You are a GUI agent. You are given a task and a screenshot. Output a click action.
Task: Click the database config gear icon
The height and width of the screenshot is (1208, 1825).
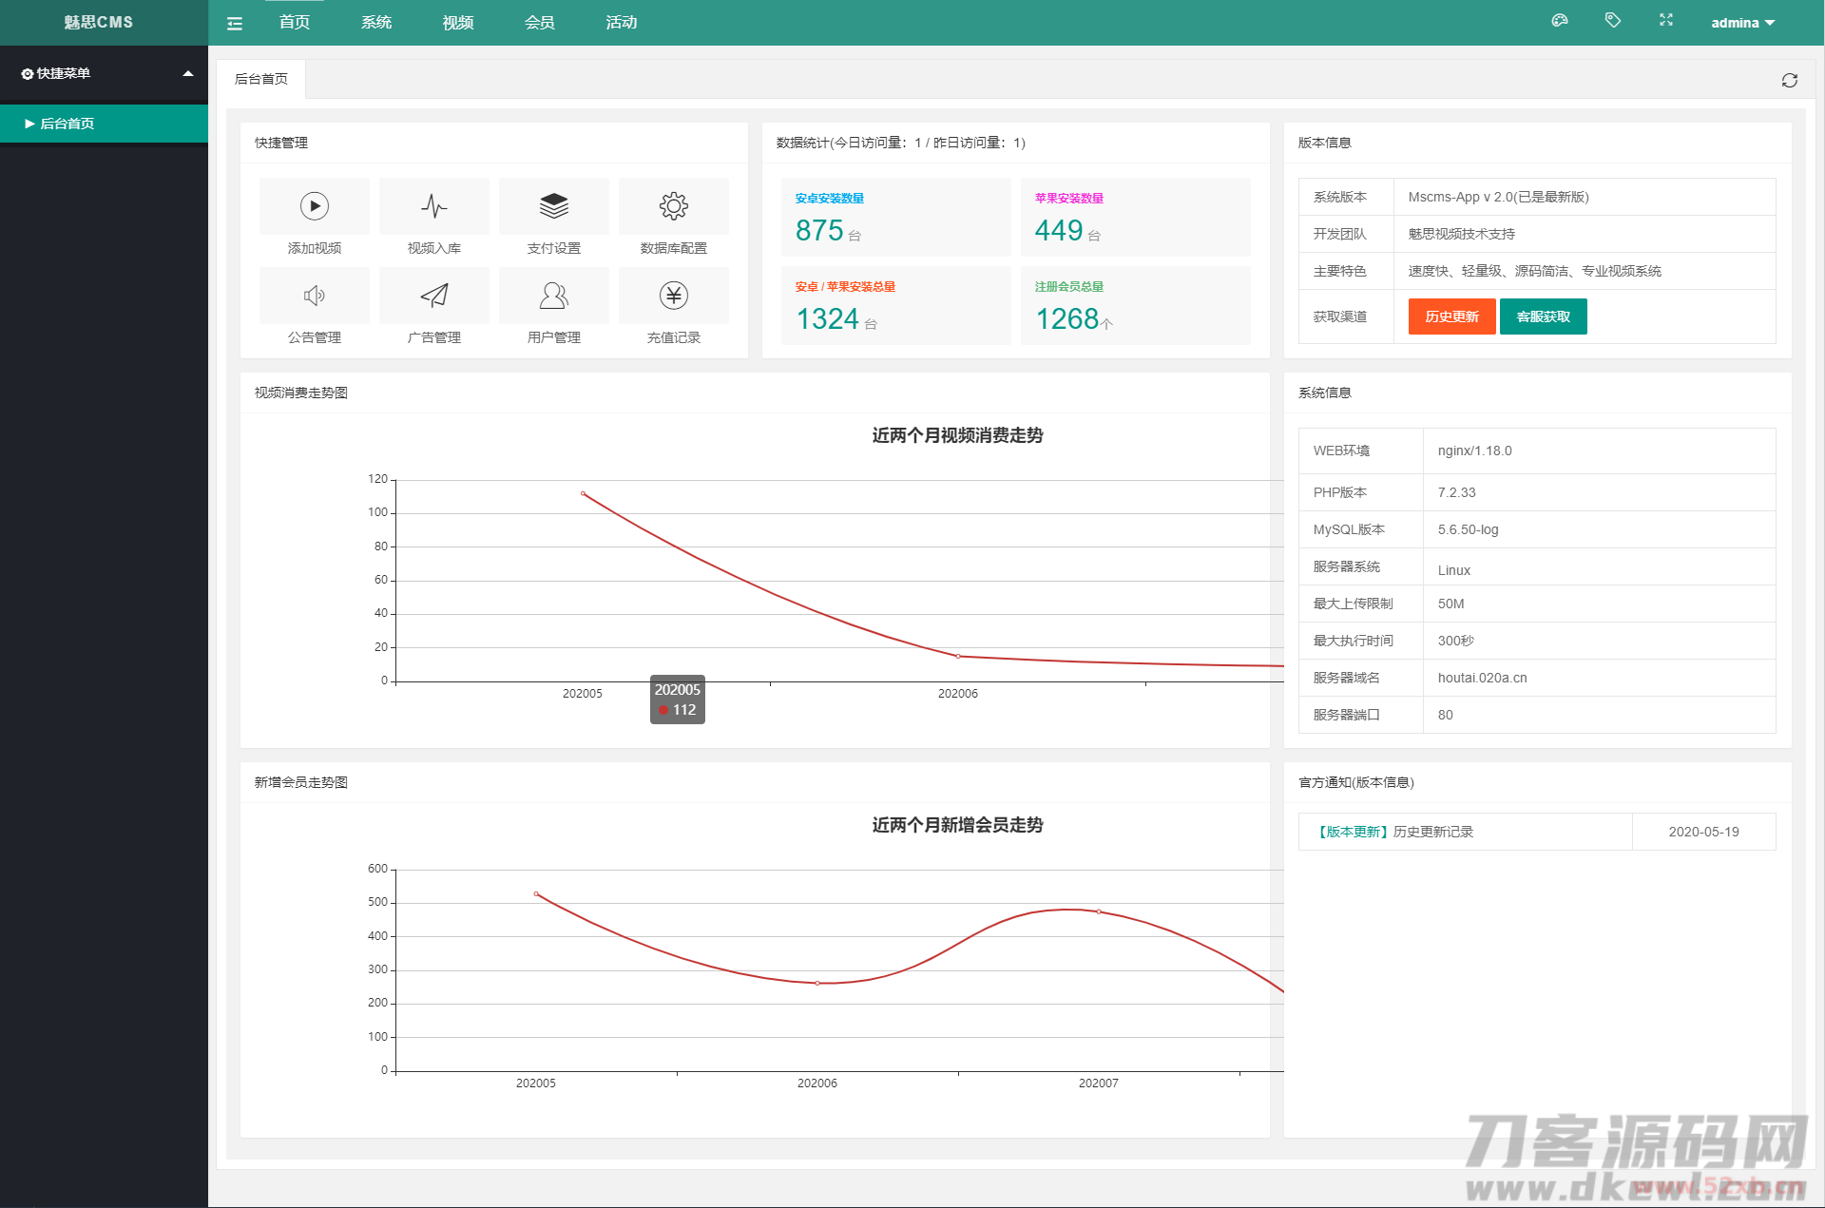click(674, 206)
